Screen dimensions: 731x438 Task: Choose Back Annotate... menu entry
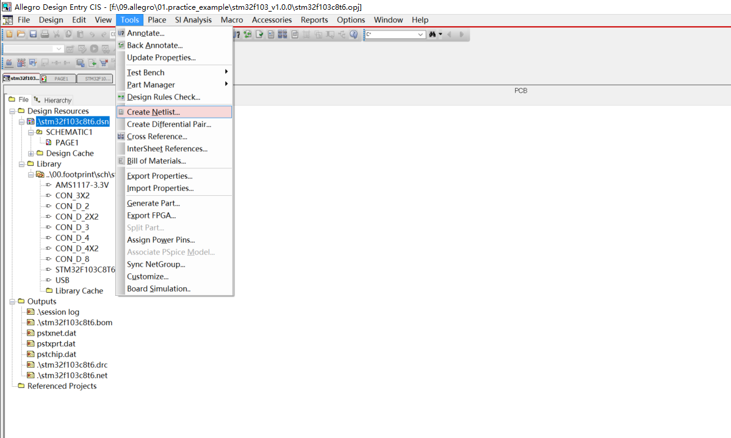click(x=174, y=45)
